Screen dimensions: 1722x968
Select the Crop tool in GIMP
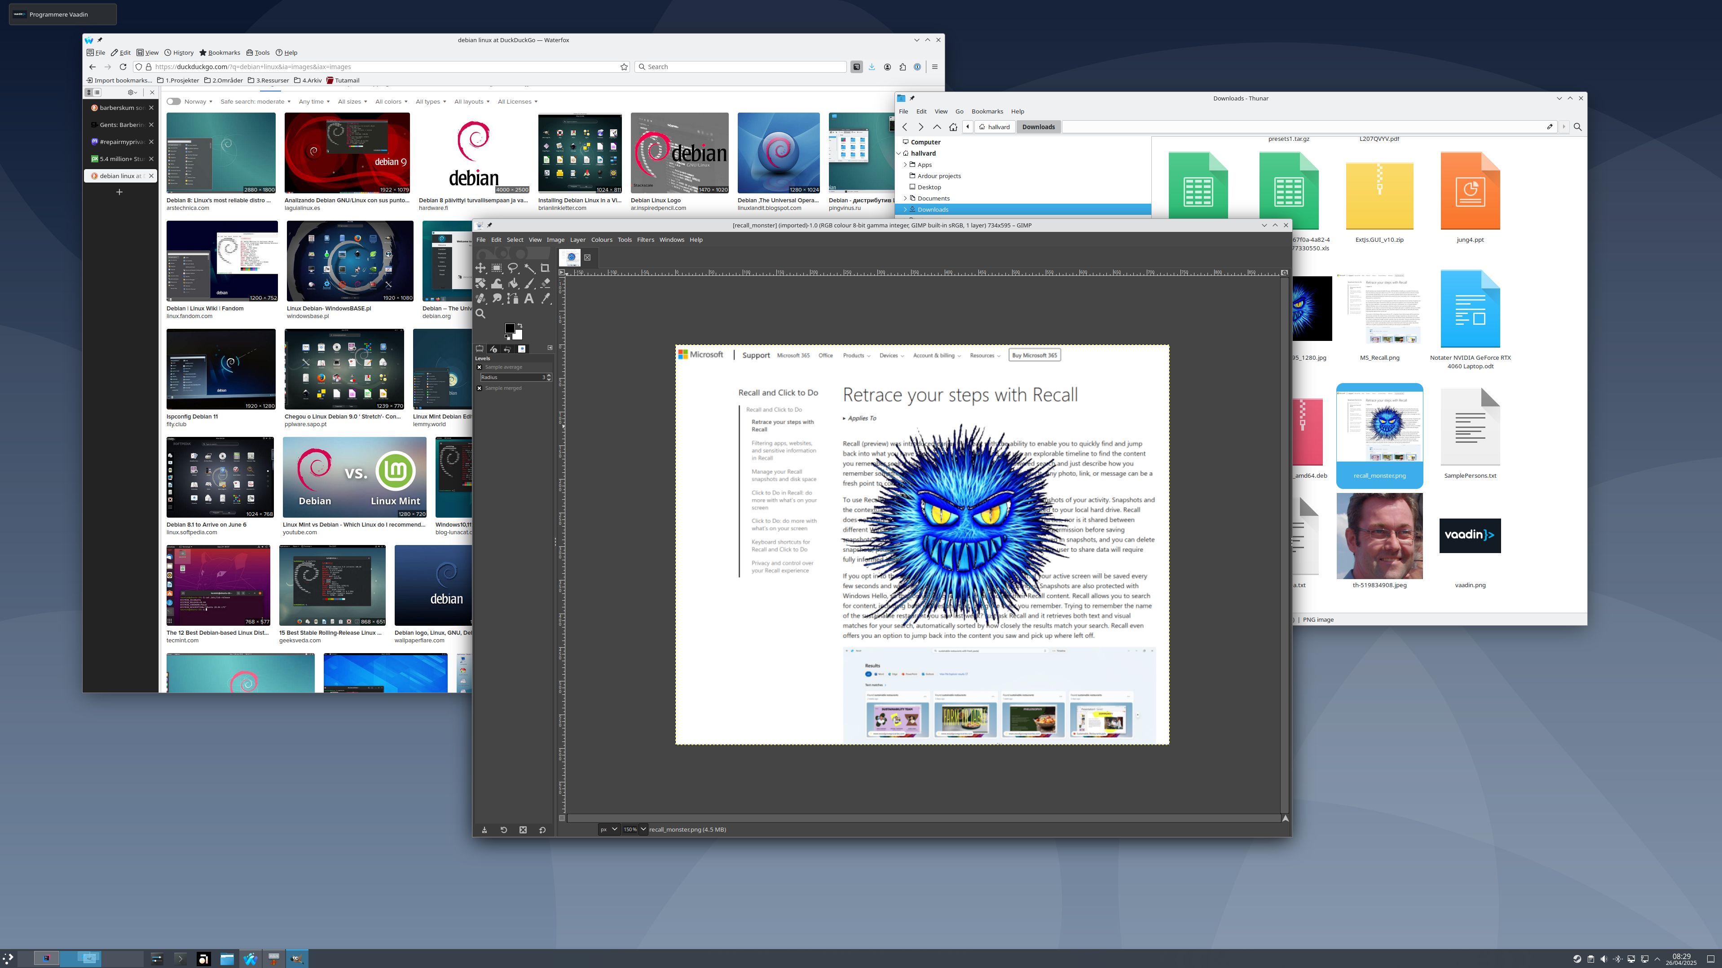click(x=545, y=268)
